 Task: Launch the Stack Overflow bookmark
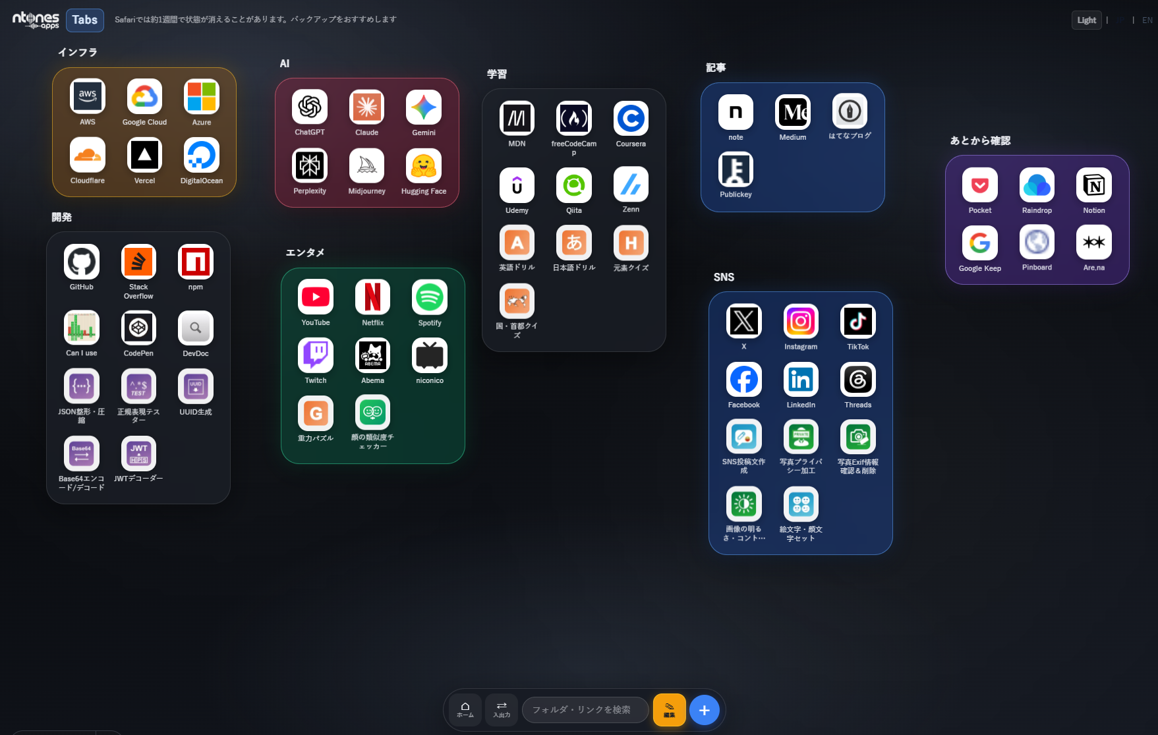tap(138, 262)
